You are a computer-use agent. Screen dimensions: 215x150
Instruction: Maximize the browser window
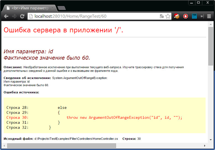(198, 2)
